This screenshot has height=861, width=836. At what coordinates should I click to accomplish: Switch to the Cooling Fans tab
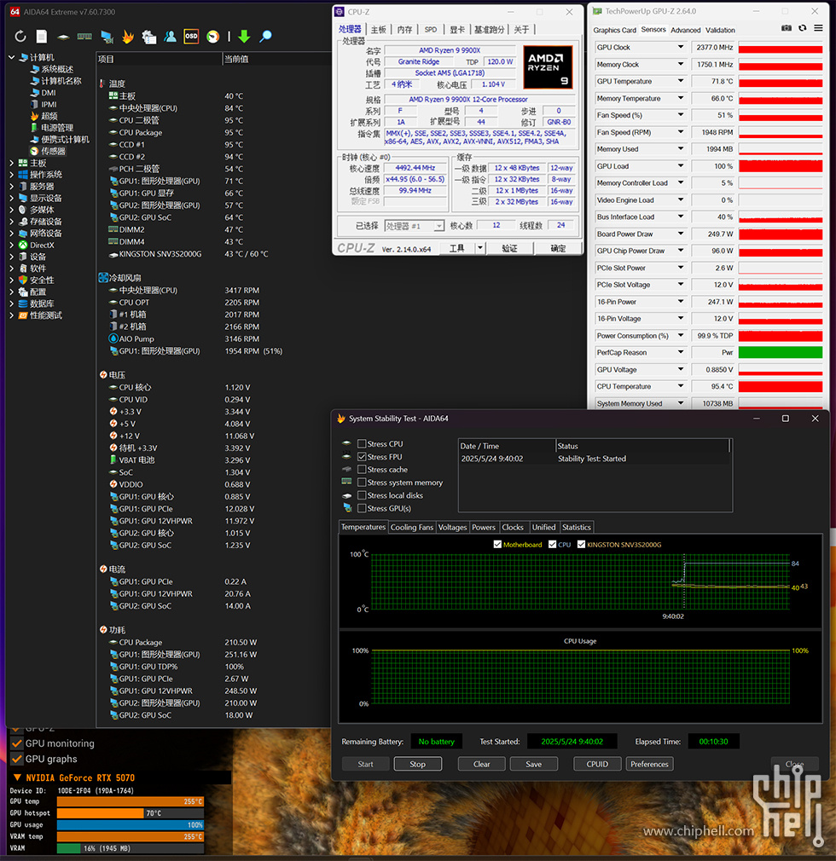pyautogui.click(x=412, y=527)
